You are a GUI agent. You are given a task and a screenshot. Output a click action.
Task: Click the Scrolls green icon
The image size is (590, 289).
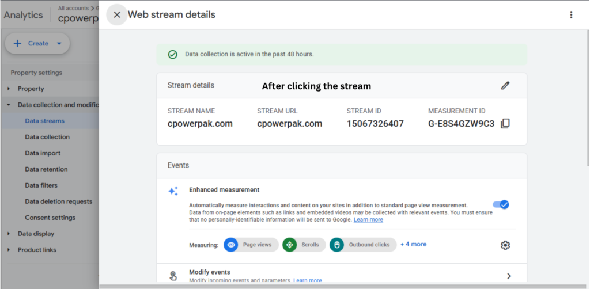tap(290, 245)
